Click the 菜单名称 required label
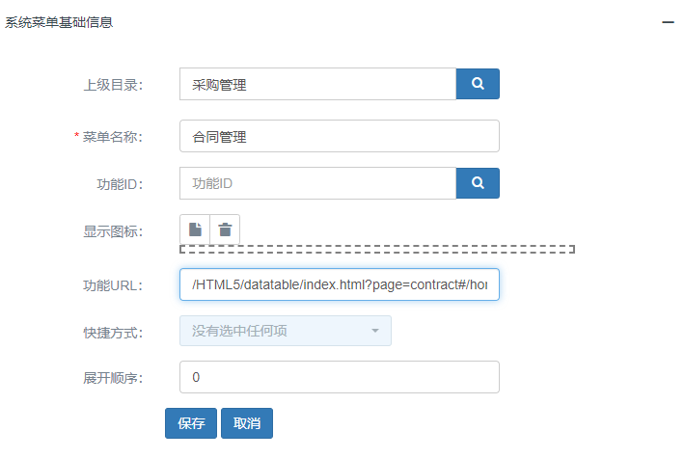Viewport: 685px width, 458px height. (108, 137)
